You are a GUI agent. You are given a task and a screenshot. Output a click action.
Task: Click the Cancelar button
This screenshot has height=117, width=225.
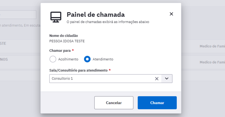click(114, 103)
